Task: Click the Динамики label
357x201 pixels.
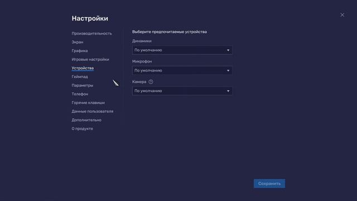Action: coord(142,41)
